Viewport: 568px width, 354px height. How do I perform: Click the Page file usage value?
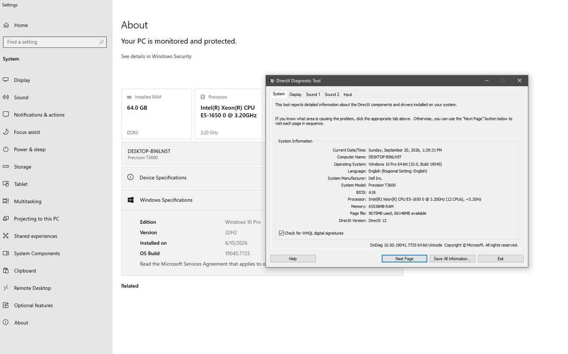pos(398,214)
